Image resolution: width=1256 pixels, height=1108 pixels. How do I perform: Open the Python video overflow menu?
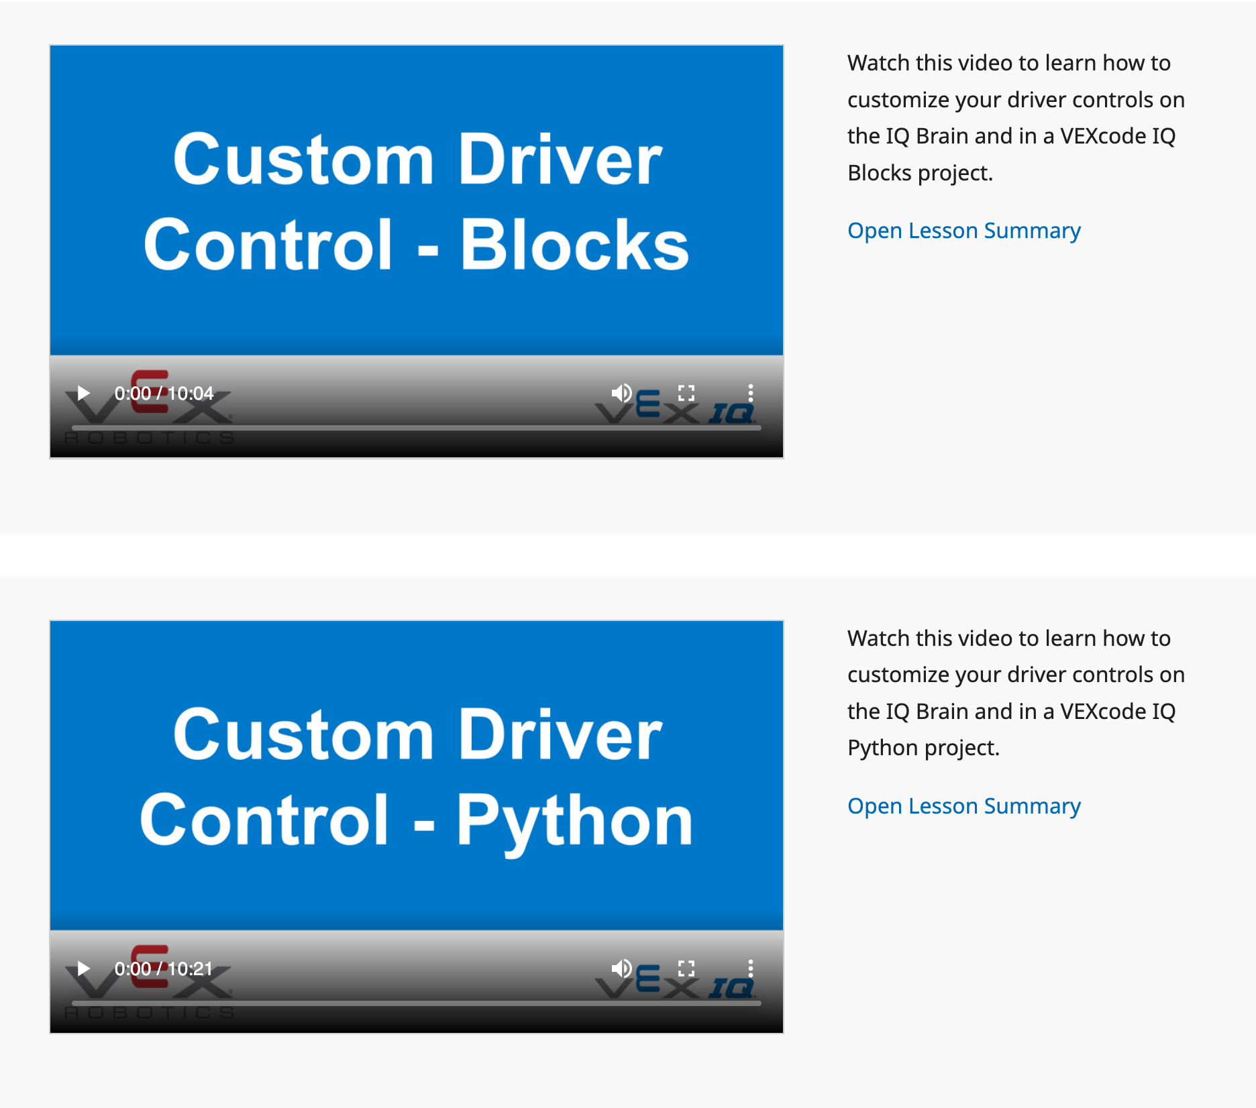click(749, 968)
